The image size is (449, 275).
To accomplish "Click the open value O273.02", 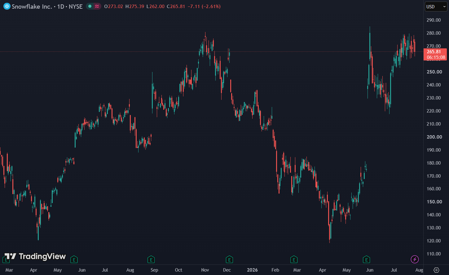I will point(113,7).
